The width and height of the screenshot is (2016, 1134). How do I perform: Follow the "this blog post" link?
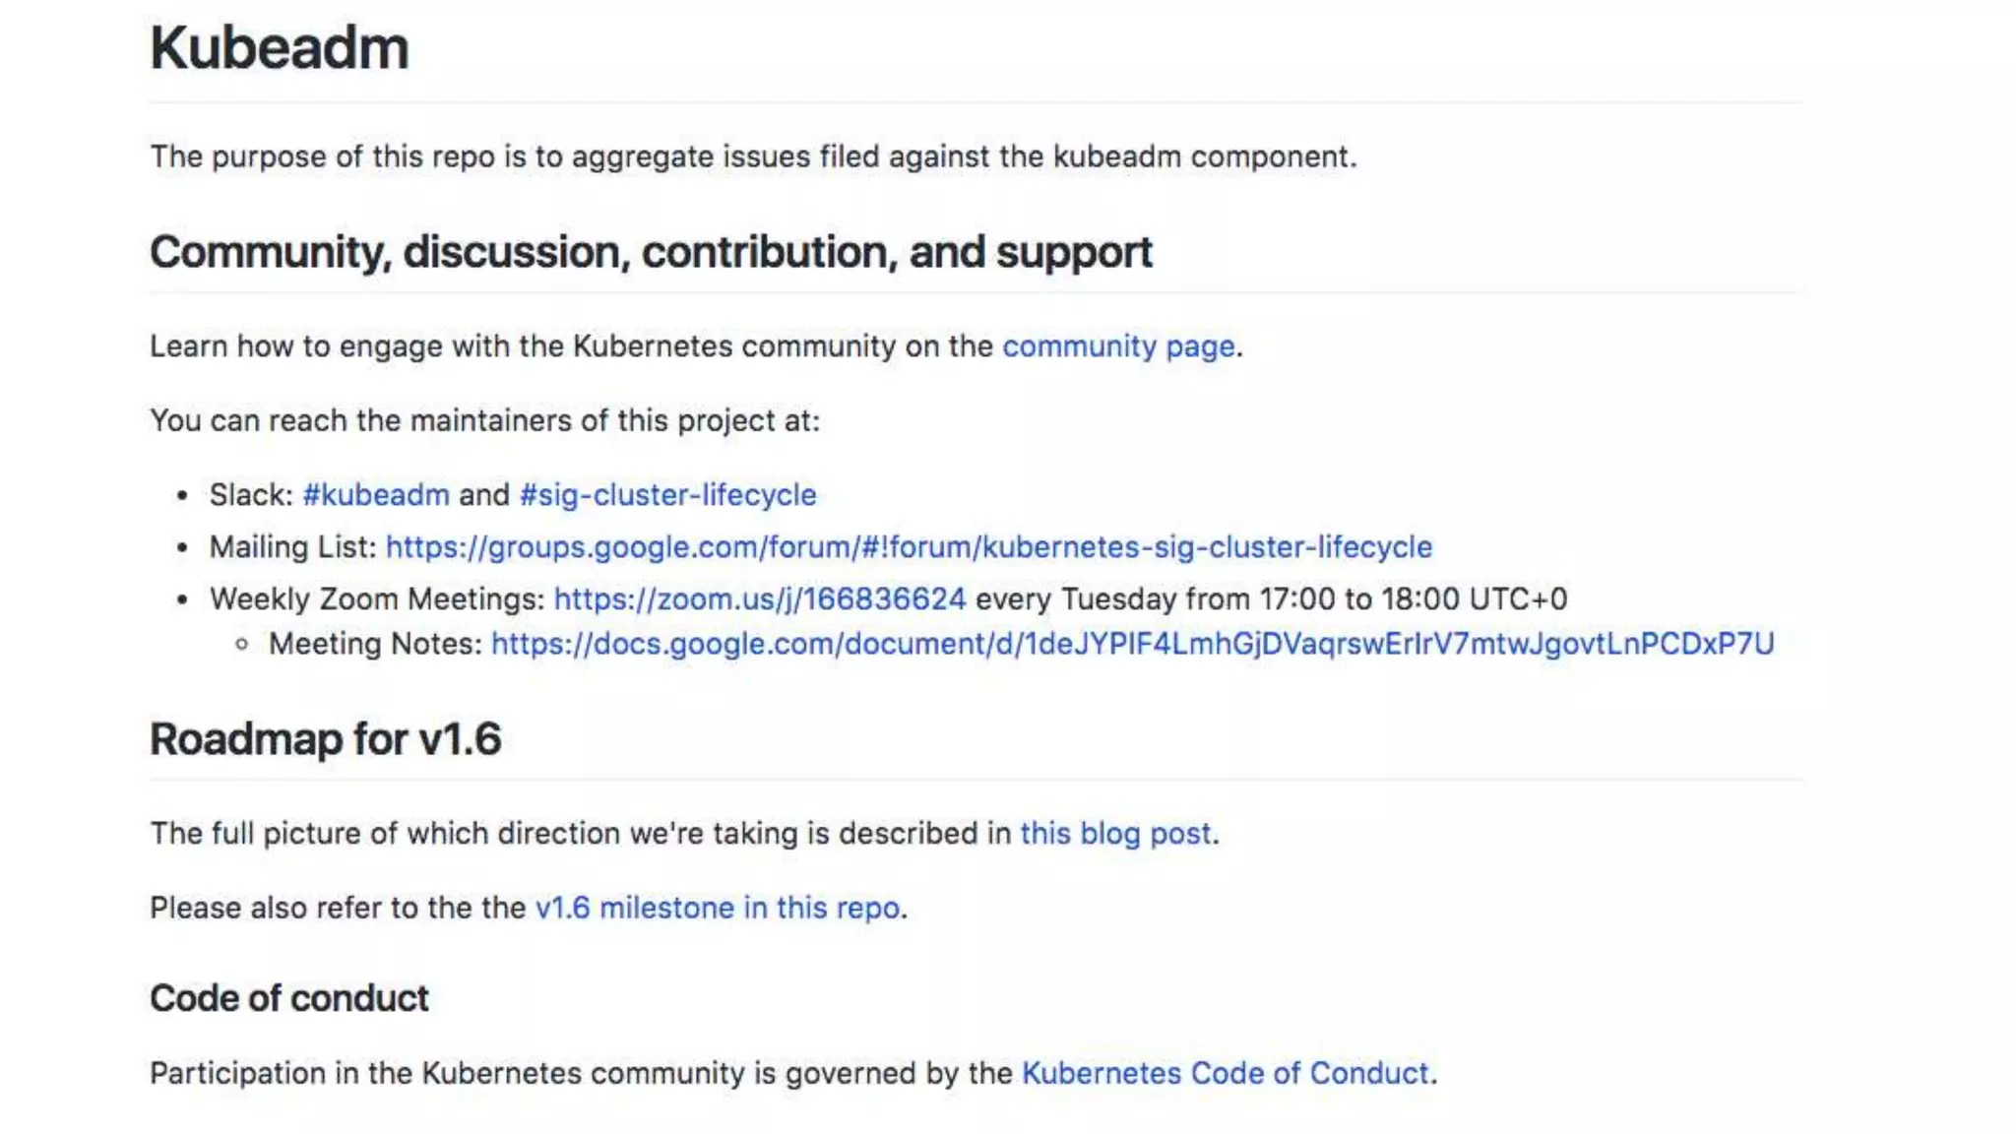1115,834
